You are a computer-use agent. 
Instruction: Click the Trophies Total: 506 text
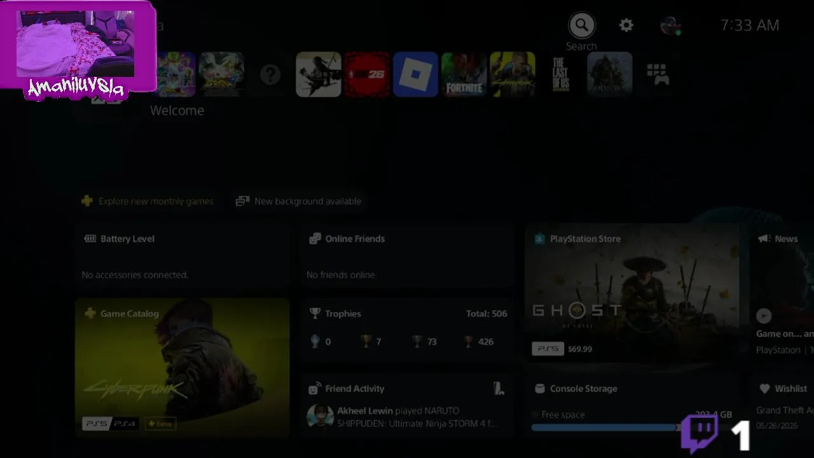coord(486,314)
